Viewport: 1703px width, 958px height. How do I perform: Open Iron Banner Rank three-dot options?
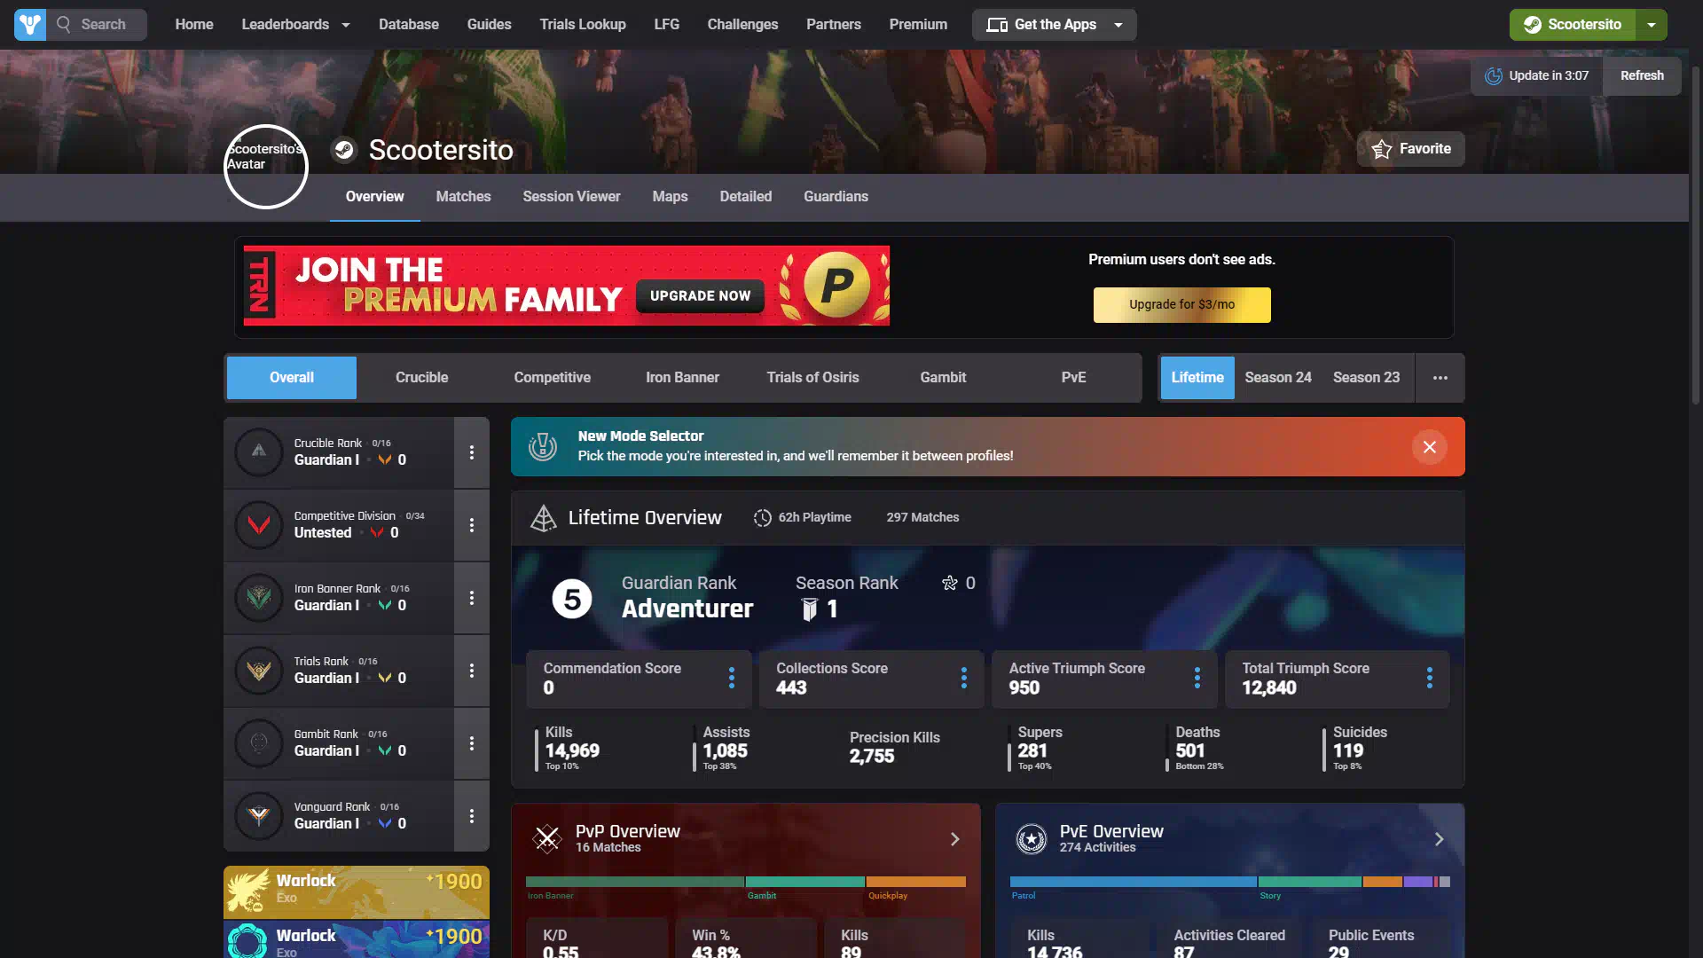pos(472,598)
